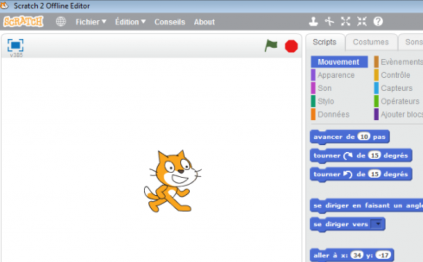Open the Édition menu
The width and height of the screenshot is (423, 262).
tap(130, 22)
